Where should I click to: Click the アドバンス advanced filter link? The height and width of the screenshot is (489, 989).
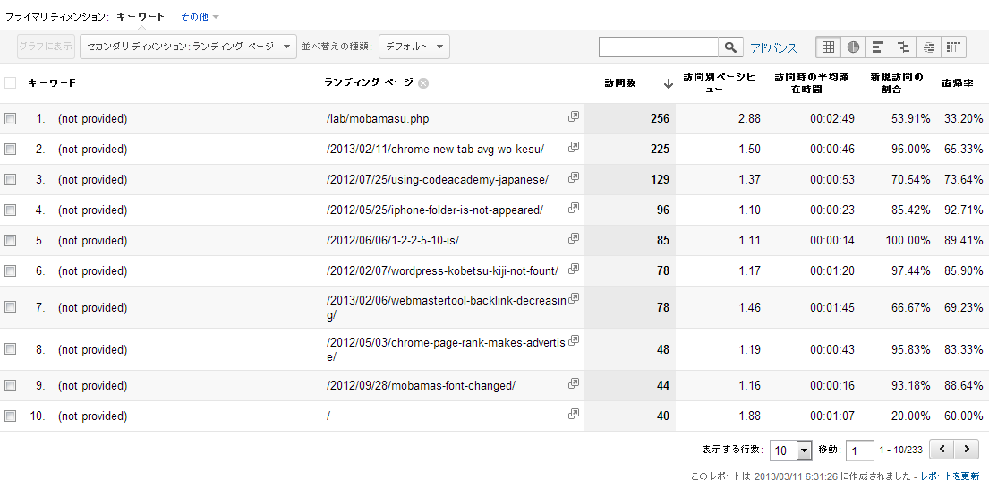[773, 47]
